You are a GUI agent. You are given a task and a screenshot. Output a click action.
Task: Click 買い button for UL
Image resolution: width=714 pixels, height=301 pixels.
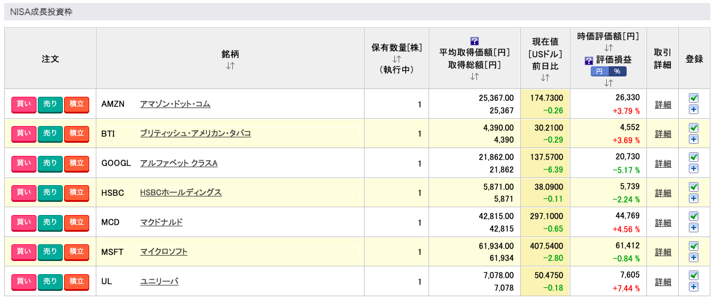pos(24,281)
